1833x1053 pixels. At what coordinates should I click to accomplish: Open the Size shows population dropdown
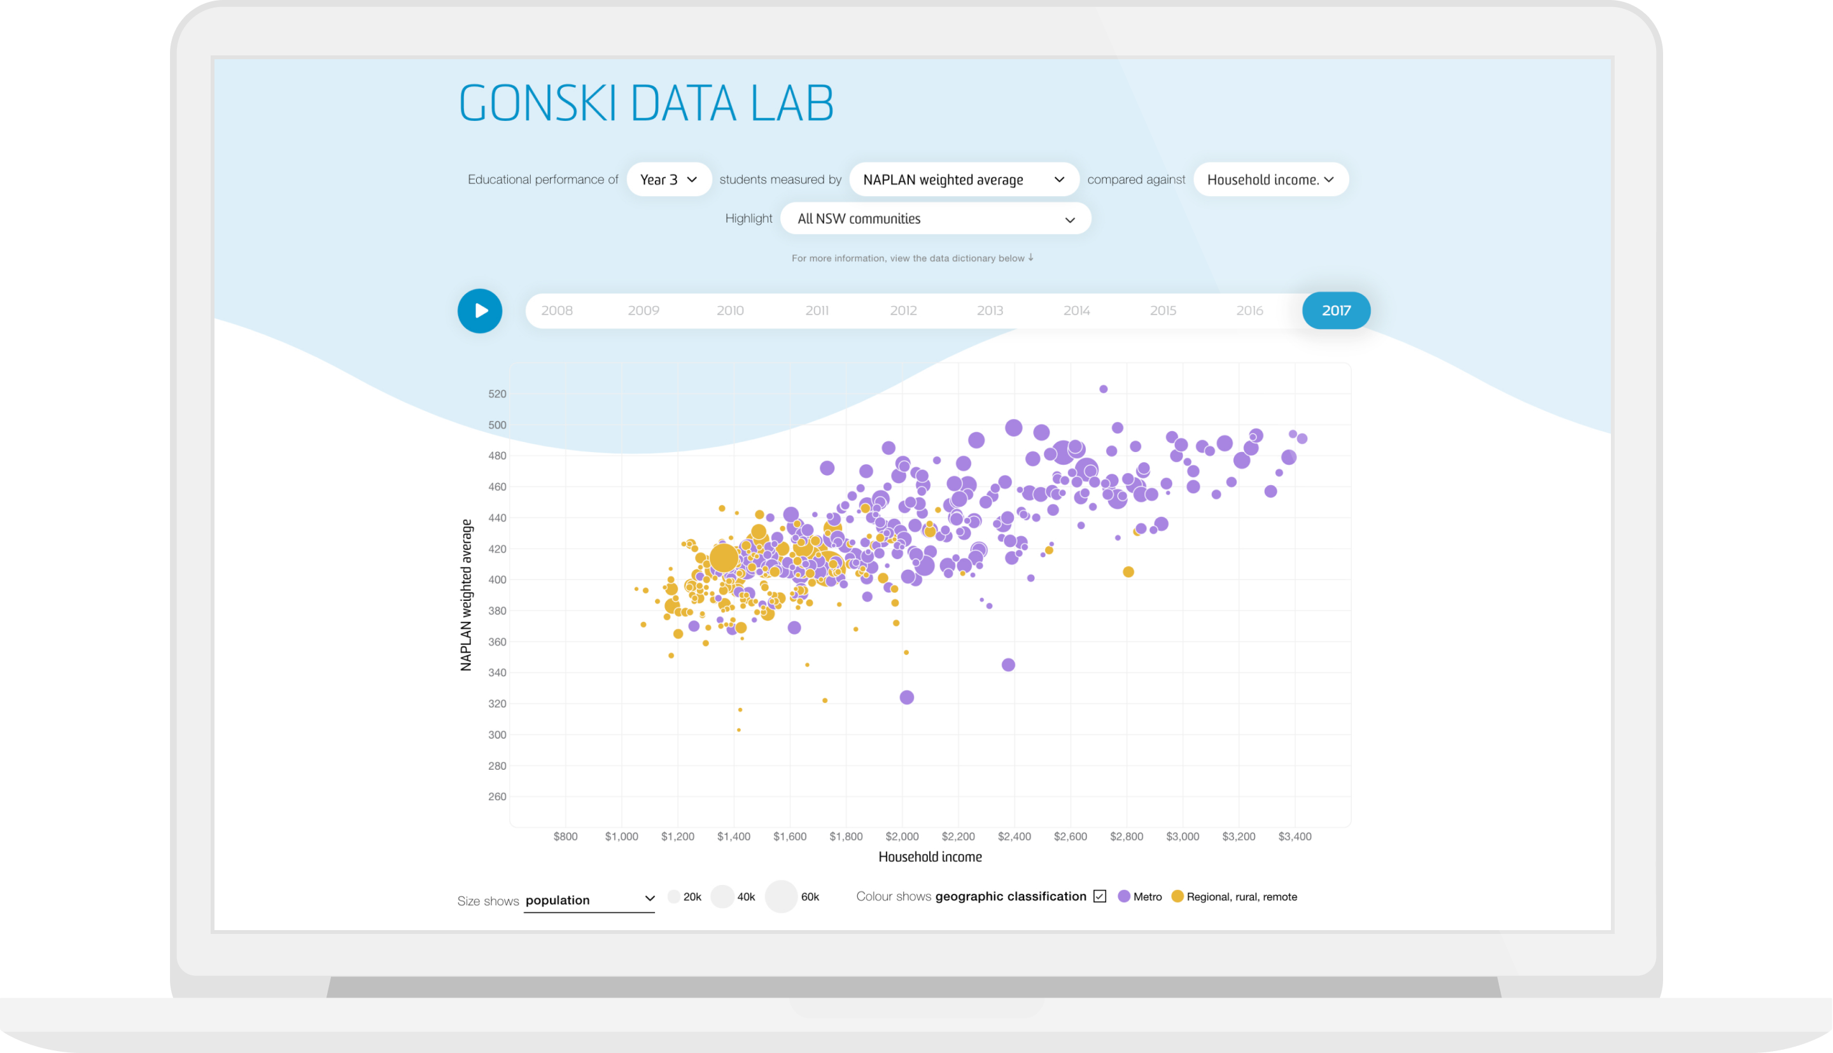(x=589, y=900)
